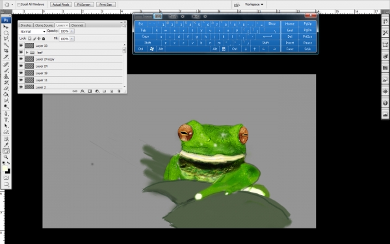Switch to the Clone Source tab

(x=44, y=25)
